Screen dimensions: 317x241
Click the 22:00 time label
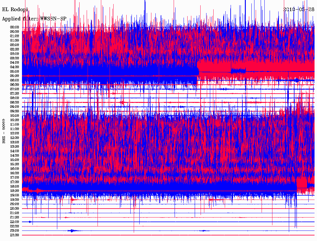[x=15, y=222]
